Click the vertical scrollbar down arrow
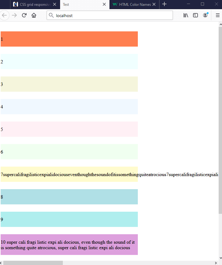The height and width of the screenshot is (265, 222). click(220, 258)
